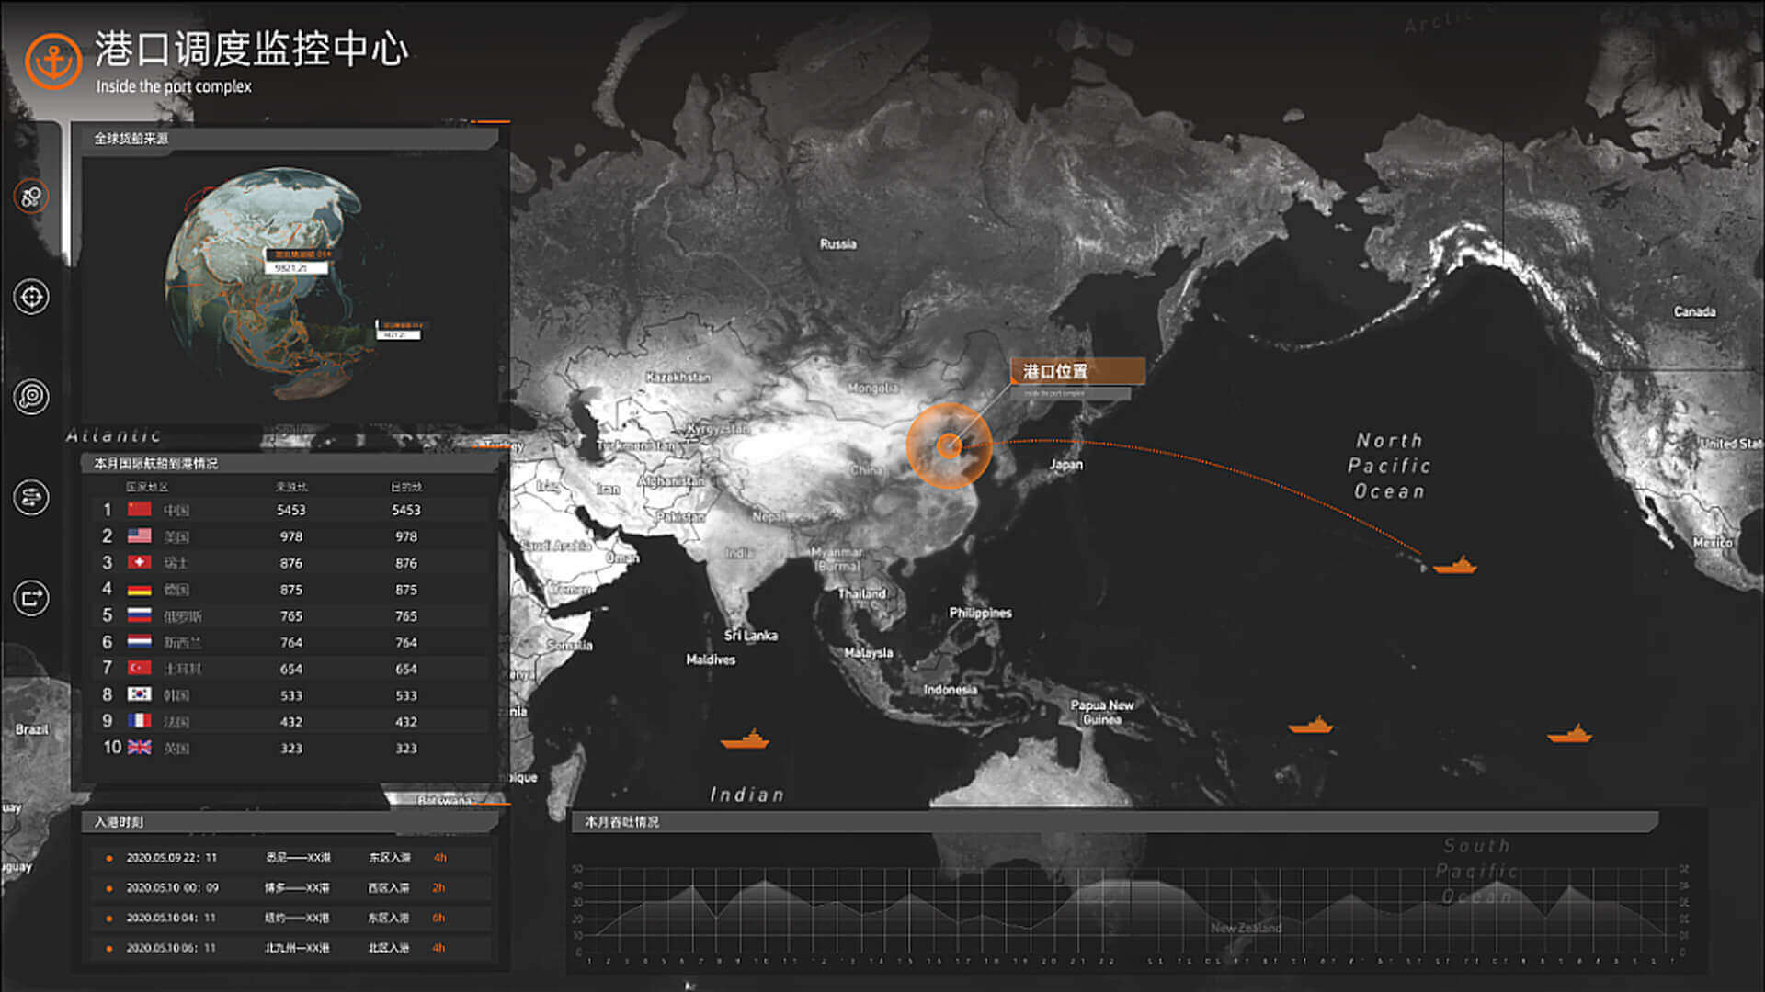Click the rank number 10 in table
This screenshot has height=992, width=1765.
(112, 748)
